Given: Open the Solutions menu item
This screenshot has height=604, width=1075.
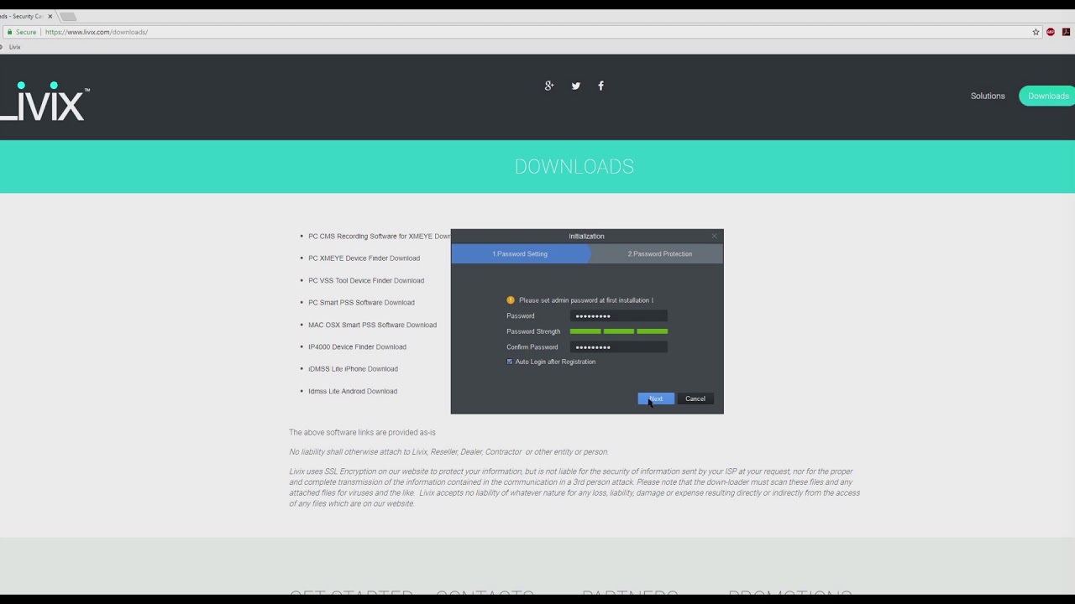Looking at the screenshot, I should tap(988, 96).
